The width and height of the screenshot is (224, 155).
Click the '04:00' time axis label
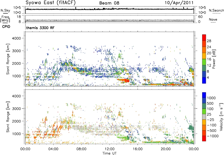tap(53, 149)
